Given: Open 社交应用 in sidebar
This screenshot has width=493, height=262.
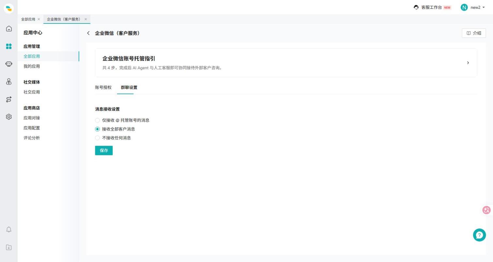Looking at the screenshot, I should pyautogui.click(x=32, y=92).
